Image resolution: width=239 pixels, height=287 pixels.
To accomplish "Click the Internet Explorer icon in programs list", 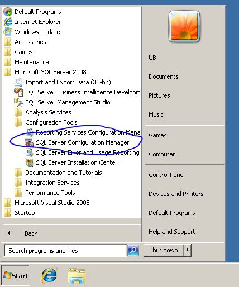I will point(8,22).
